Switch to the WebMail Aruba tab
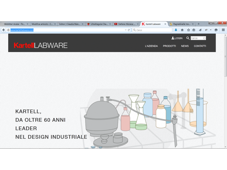The height and width of the screenshot is (170, 227). tap(15, 24)
